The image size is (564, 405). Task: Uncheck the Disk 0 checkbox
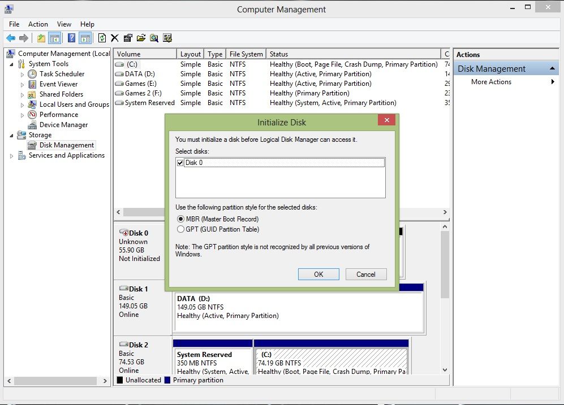coord(180,163)
